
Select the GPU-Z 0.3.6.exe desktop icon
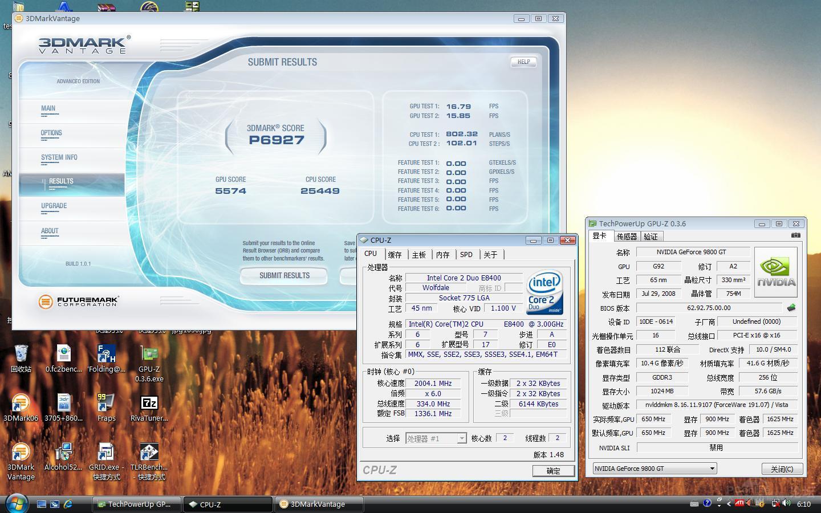[x=149, y=355]
